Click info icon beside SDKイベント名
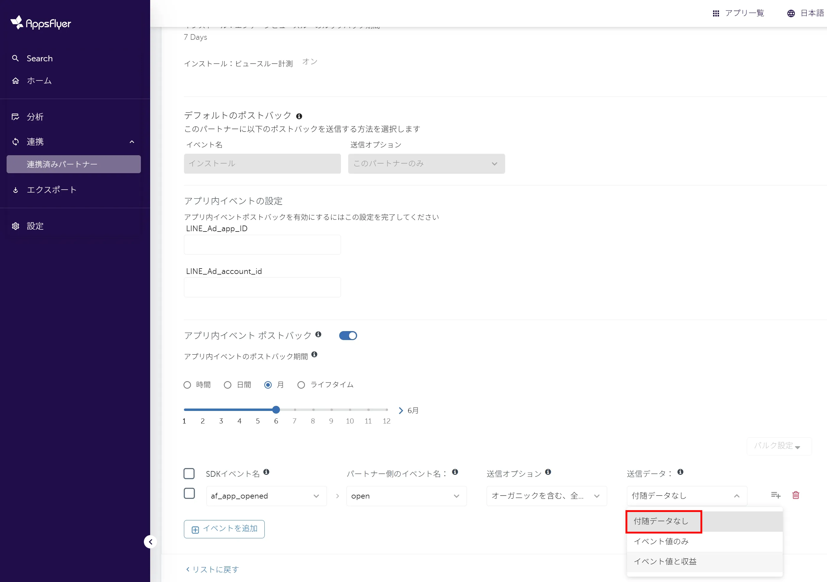Image resolution: width=827 pixels, height=582 pixels. (266, 472)
